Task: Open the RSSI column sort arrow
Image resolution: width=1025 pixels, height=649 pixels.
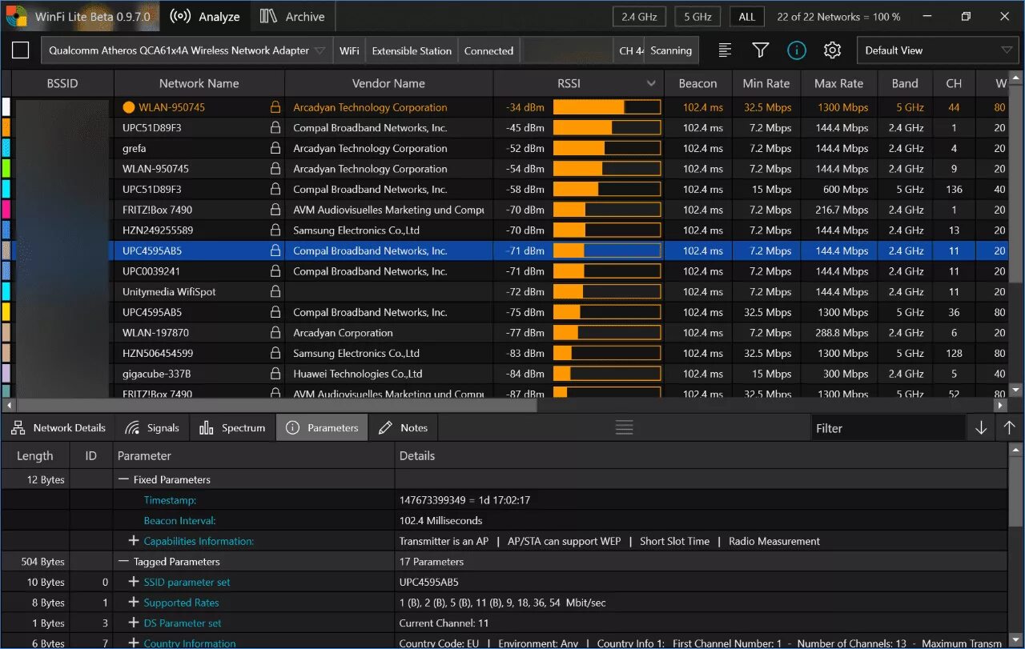Action: pos(650,83)
